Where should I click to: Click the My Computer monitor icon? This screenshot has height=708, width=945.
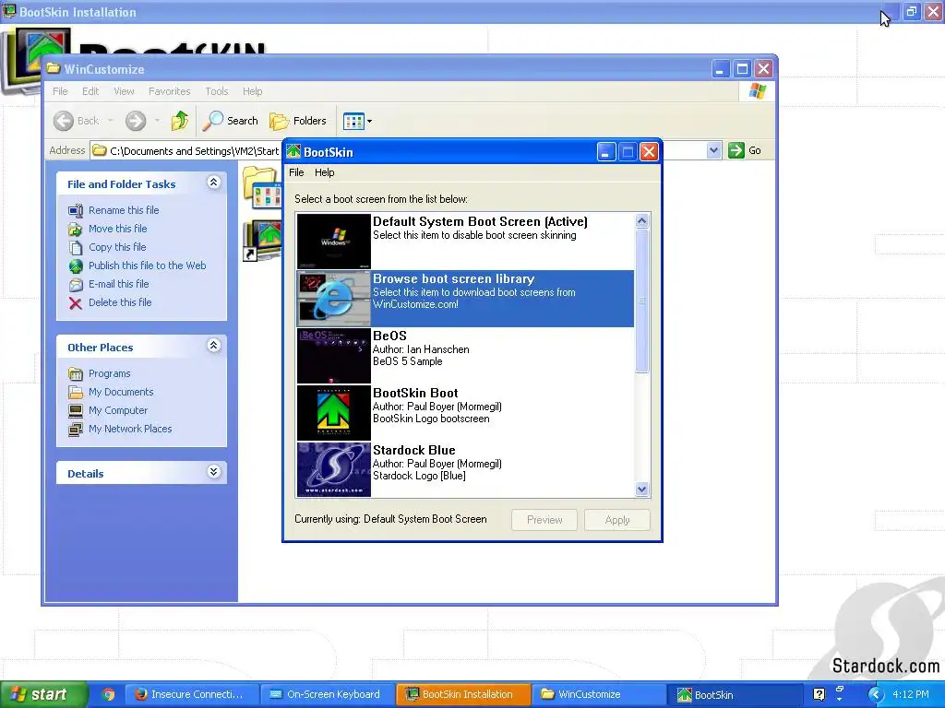(x=76, y=411)
